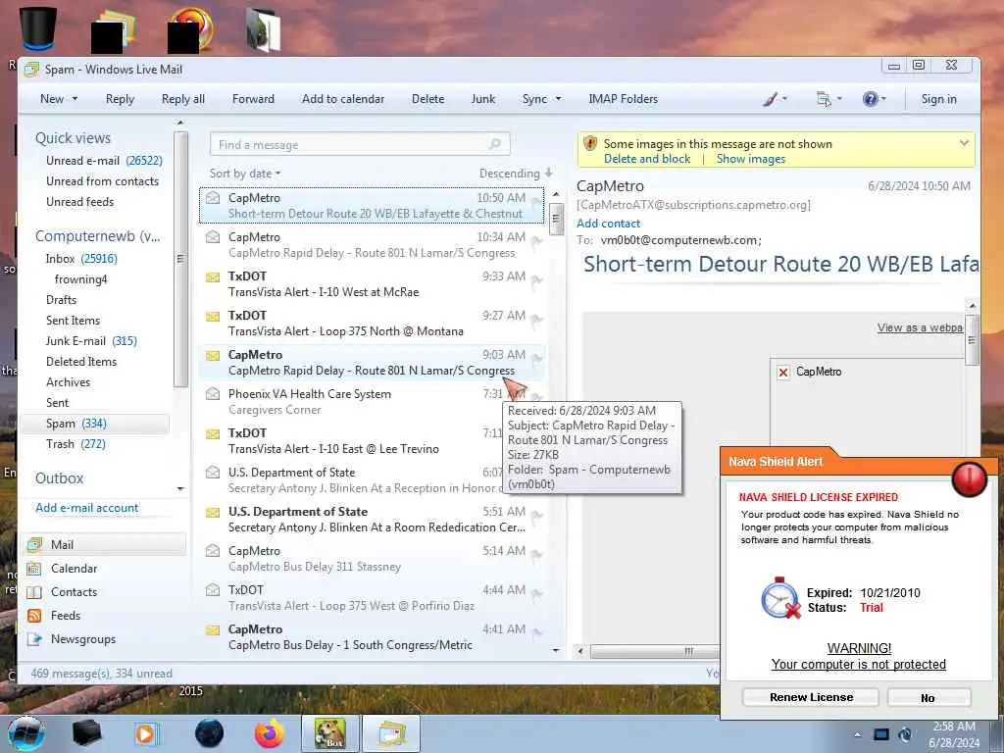Click red alert icon in Nava Shield popup

(969, 478)
